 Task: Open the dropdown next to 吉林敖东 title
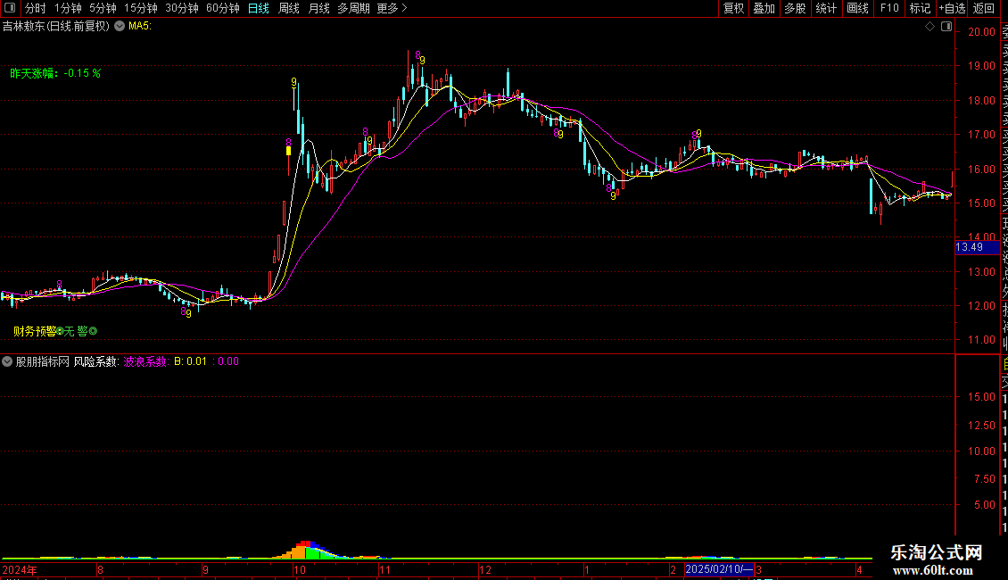coord(120,27)
